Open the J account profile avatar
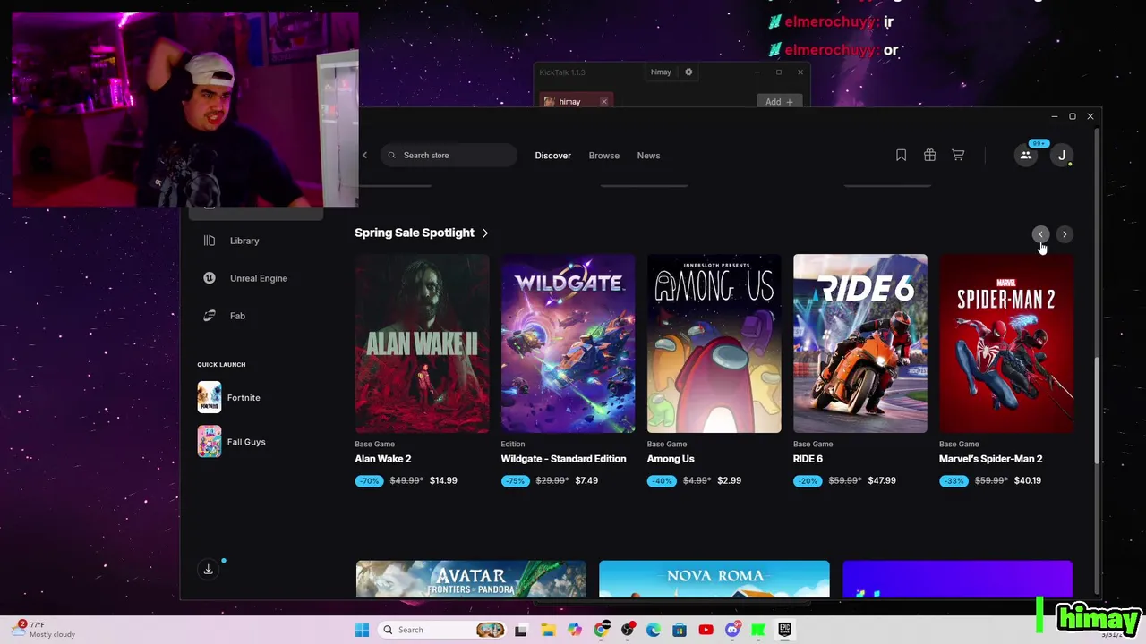This screenshot has height=644, width=1146. point(1062,155)
